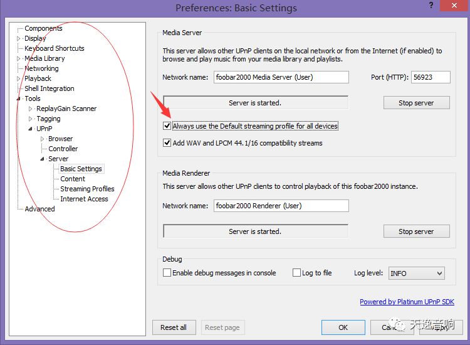Expand the ReplayGain Scanner node

coord(31,109)
